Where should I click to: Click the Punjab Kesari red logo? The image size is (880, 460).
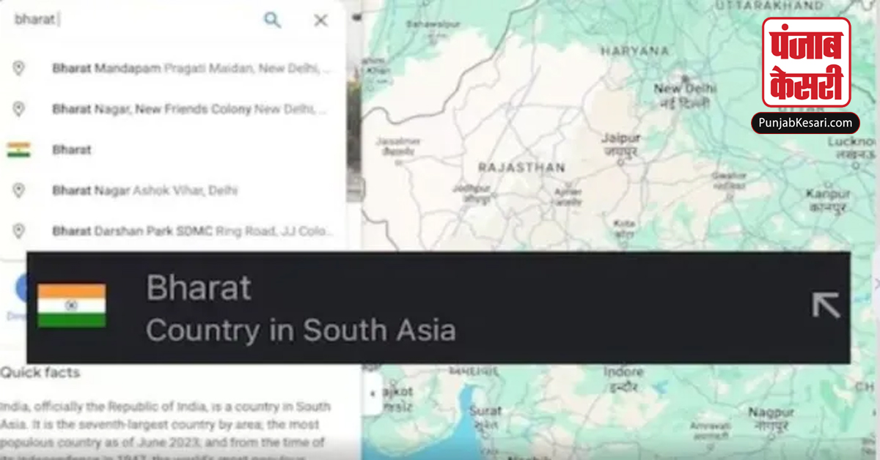pyautogui.click(x=806, y=63)
